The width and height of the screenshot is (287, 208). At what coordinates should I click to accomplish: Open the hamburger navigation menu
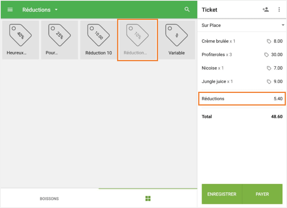click(10, 10)
